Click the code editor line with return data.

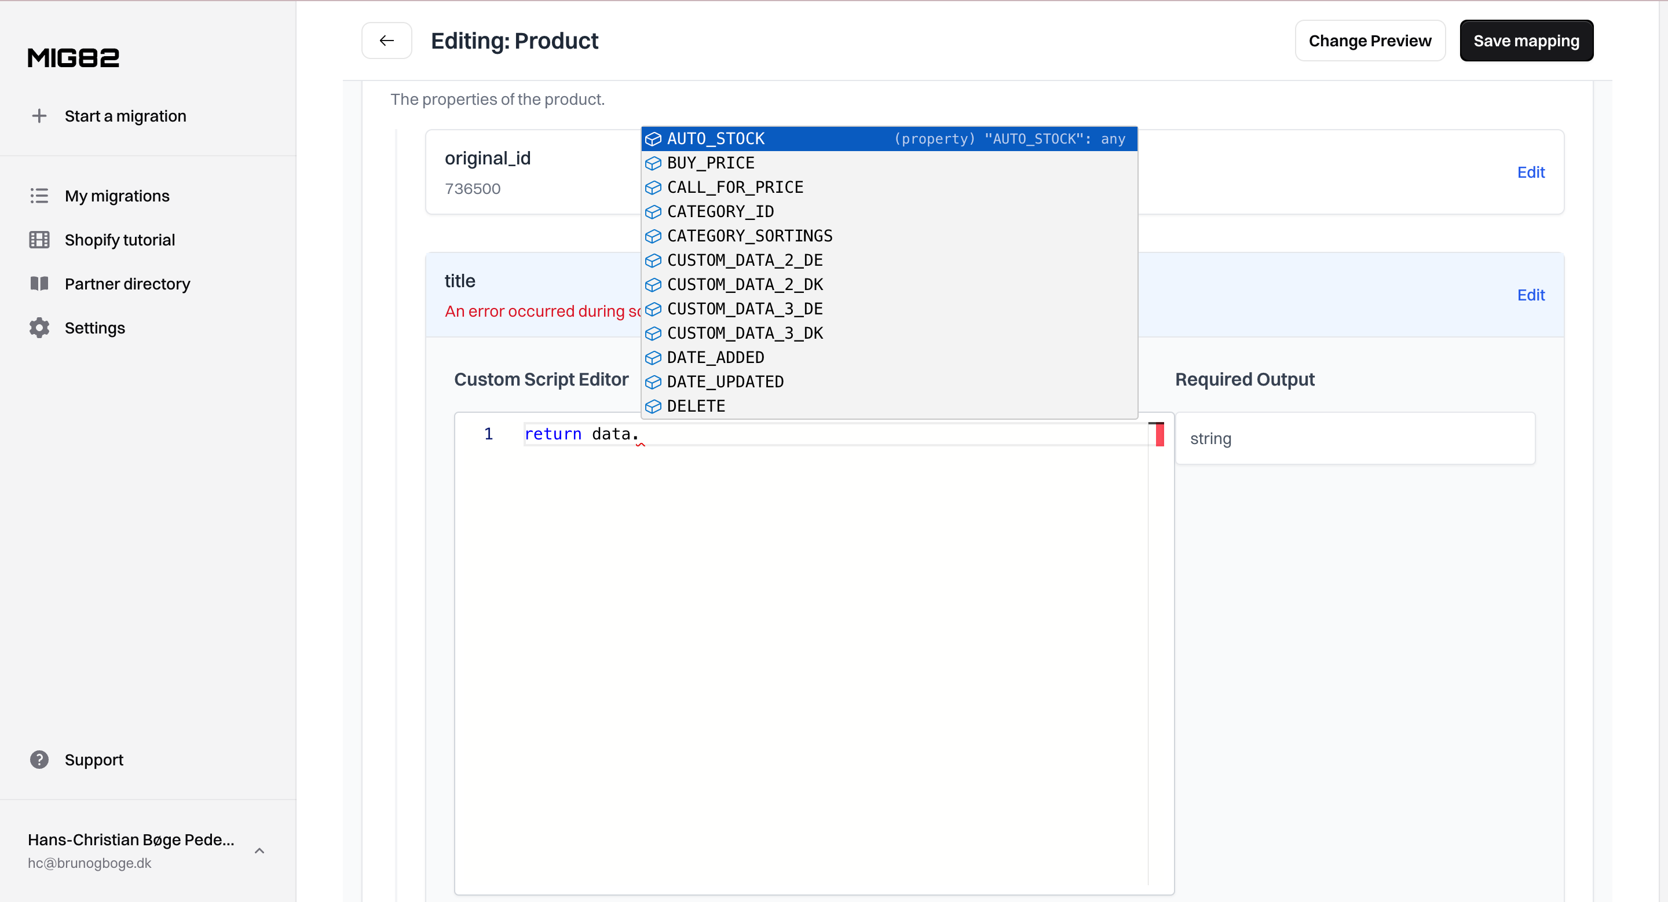click(835, 434)
